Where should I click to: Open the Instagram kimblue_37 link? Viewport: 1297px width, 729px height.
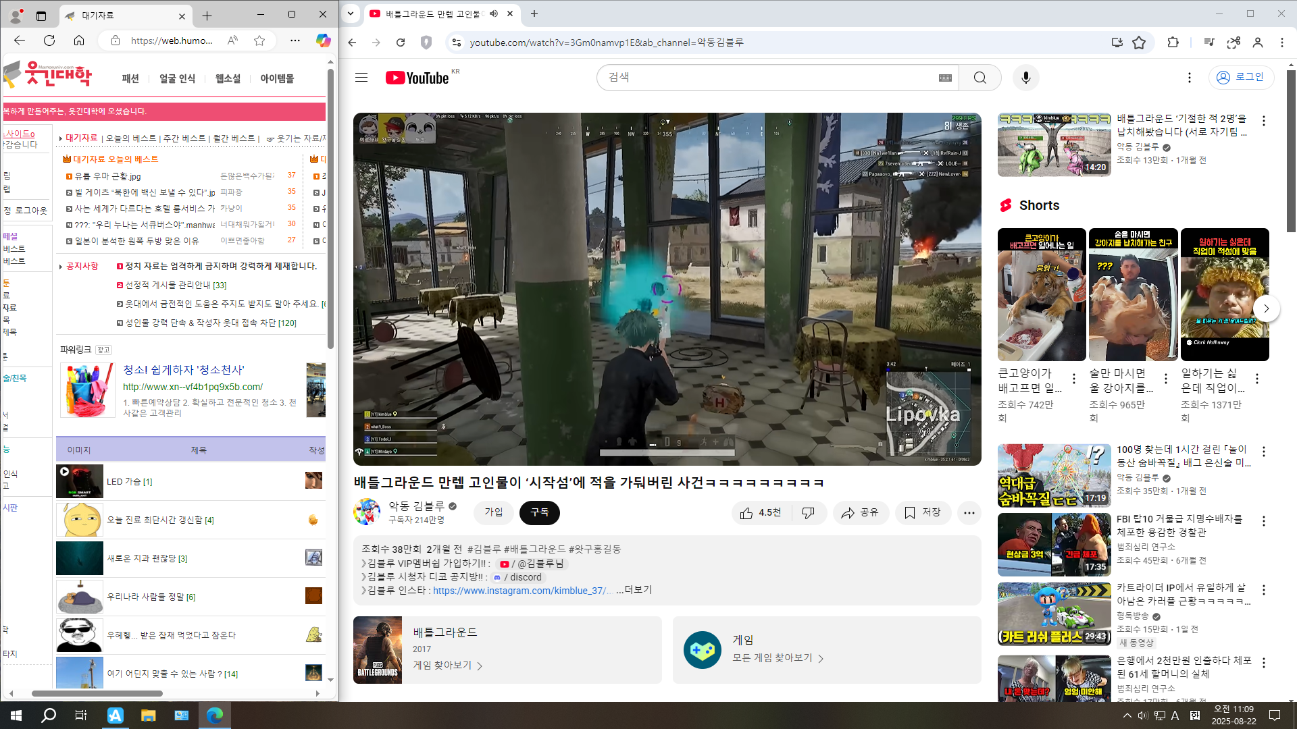[522, 591]
